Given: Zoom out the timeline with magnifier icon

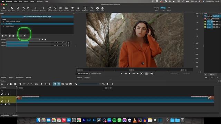Looking at the screenshot, I should (x=76, y=84).
